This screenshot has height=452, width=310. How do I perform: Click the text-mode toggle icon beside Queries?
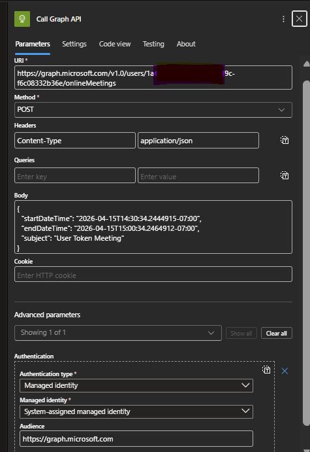point(285,175)
